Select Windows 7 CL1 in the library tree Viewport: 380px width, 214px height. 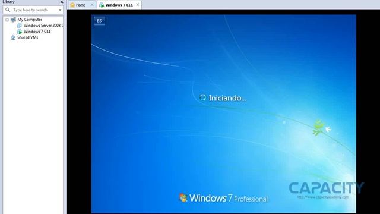pyautogui.click(x=37, y=32)
